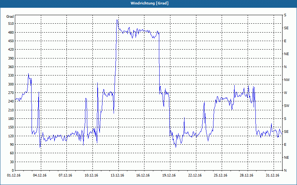
Task: Click the 270 axis tick label
Action: [11, 93]
